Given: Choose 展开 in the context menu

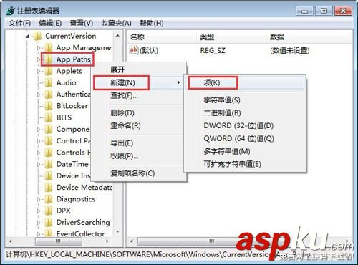Looking at the screenshot, I should [138, 69].
